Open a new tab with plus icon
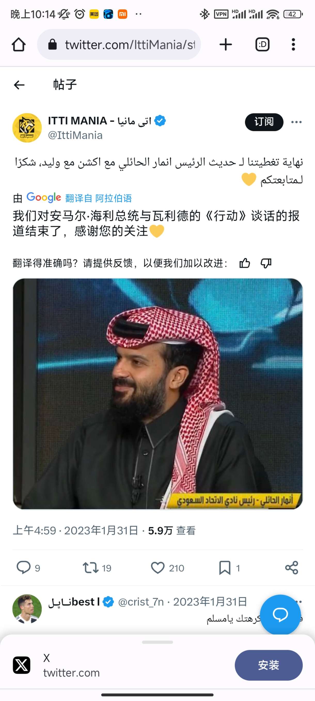The height and width of the screenshot is (701, 315). pos(226,45)
